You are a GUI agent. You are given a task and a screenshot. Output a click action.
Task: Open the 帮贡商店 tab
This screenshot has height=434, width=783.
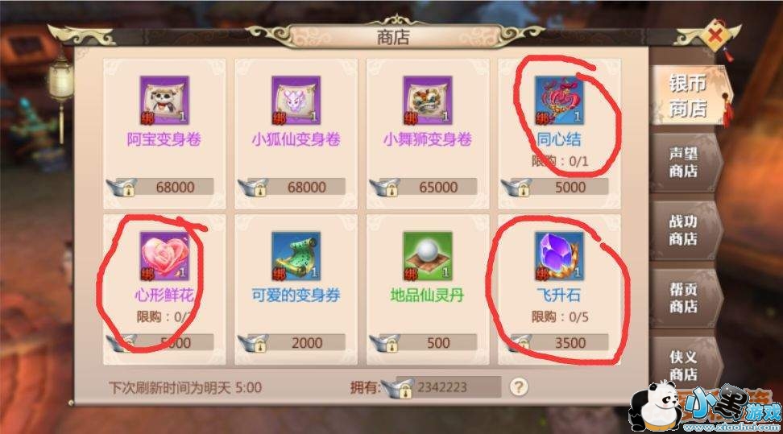(x=685, y=298)
